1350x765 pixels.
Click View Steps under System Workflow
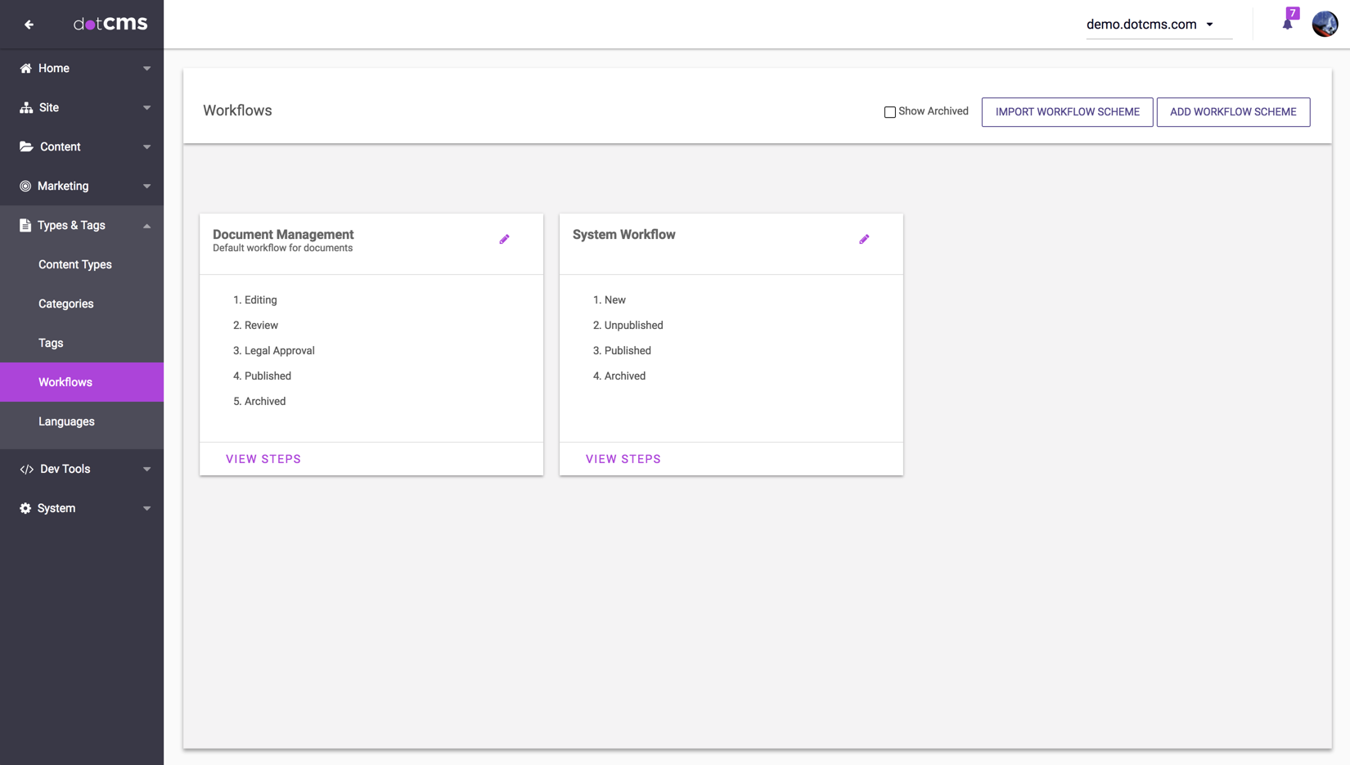click(623, 459)
